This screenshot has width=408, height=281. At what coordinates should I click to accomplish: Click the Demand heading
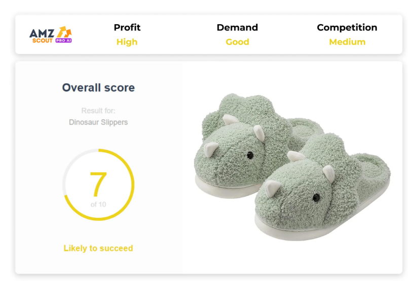pos(237,27)
